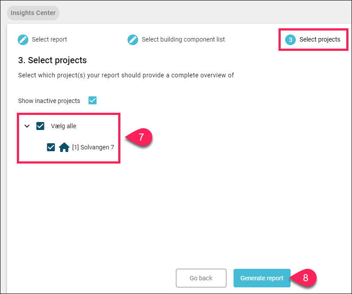Go to Select building component list step

183,39
